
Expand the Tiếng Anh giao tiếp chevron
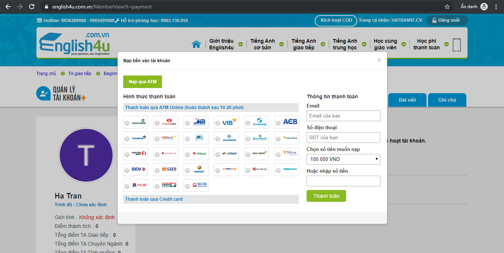[x=323, y=44]
